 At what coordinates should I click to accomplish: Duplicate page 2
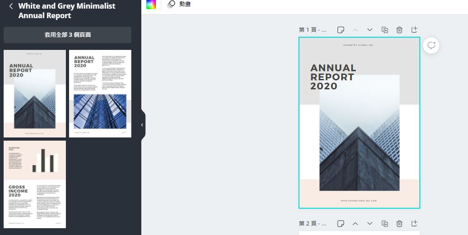385,223
